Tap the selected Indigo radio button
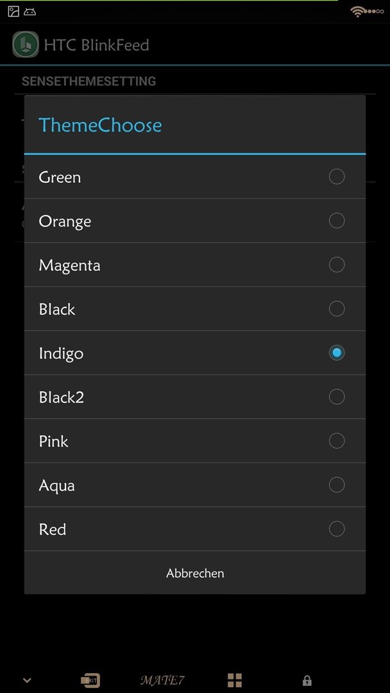This screenshot has height=693, width=390. tap(337, 353)
